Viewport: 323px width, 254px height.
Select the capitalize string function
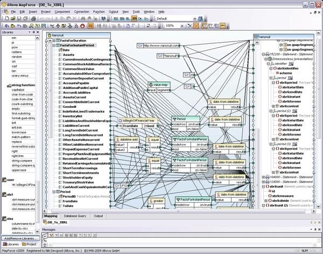pyautogui.click(x=18, y=90)
